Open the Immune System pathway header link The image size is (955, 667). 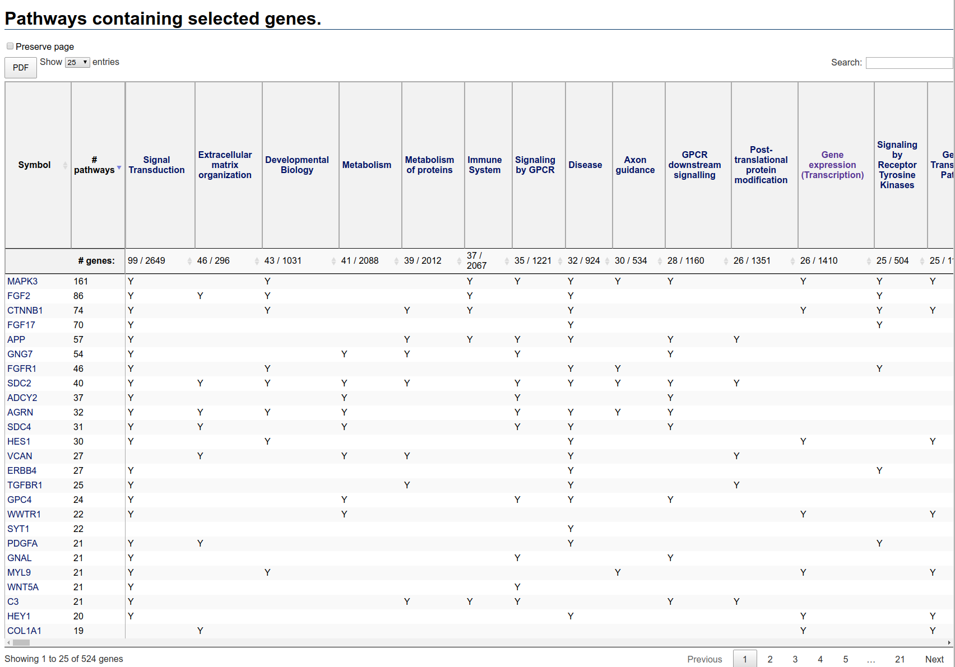point(485,165)
